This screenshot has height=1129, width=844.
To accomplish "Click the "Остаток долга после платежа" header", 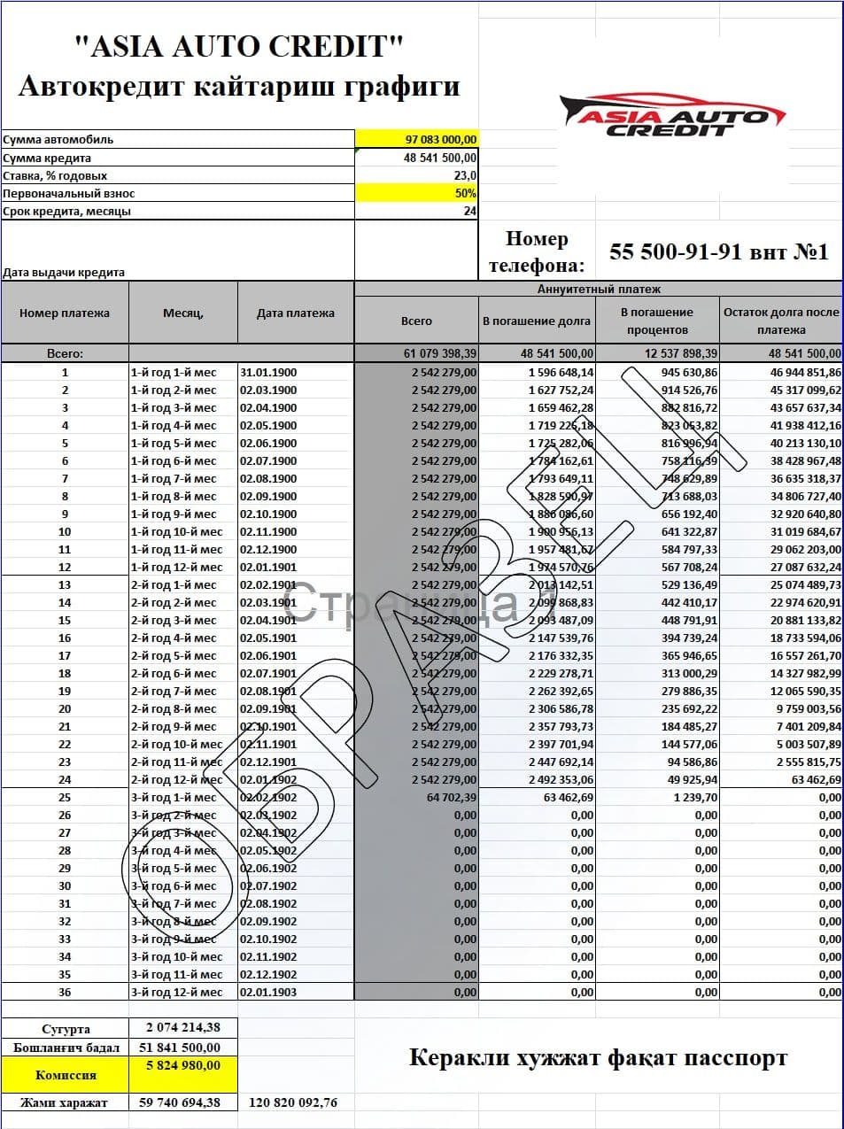I will tap(781, 321).
